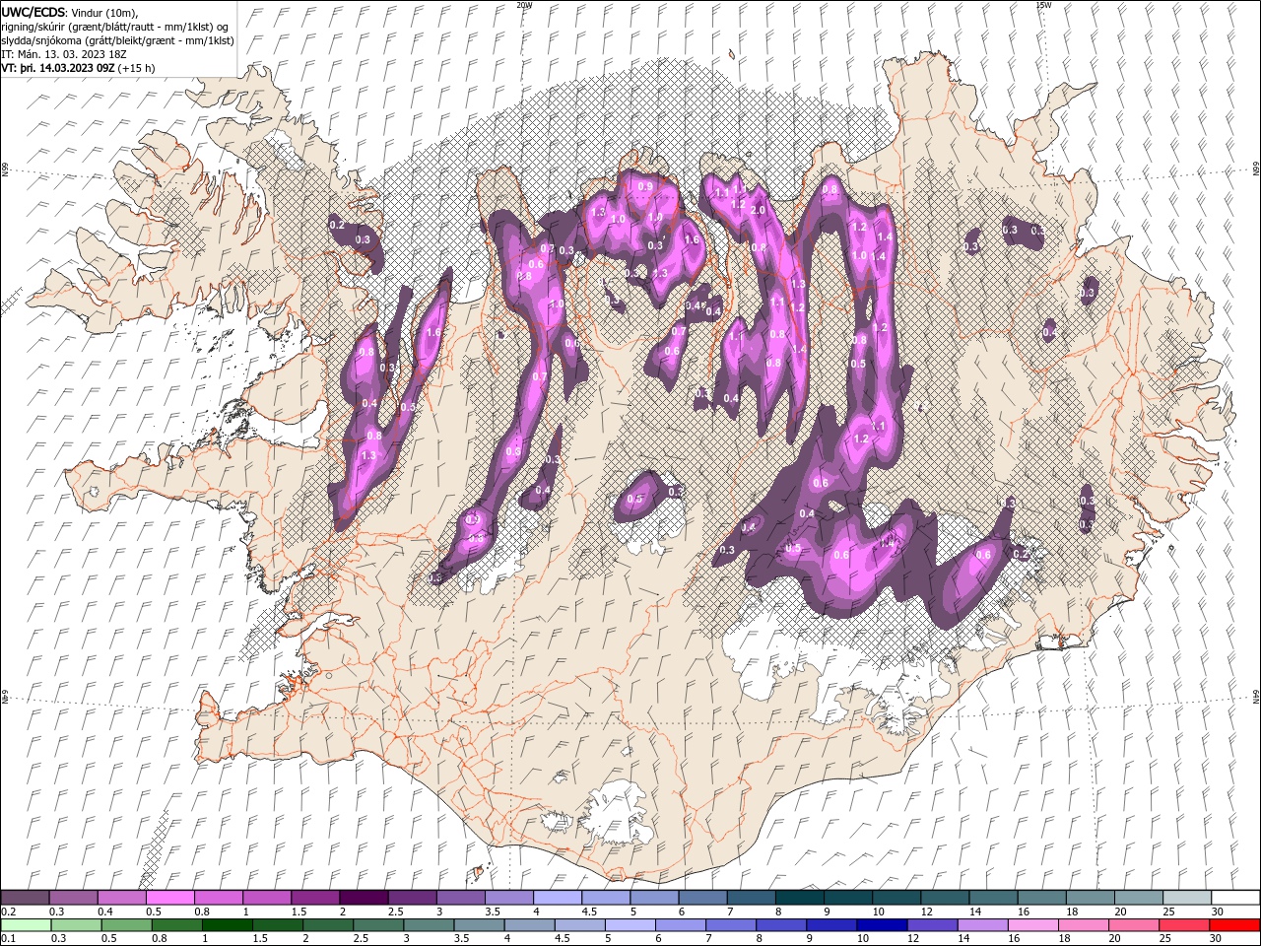Pick upper legend swatch between 9 and 10
Image resolution: width=1261 pixels, height=946 pixels.
(848, 897)
